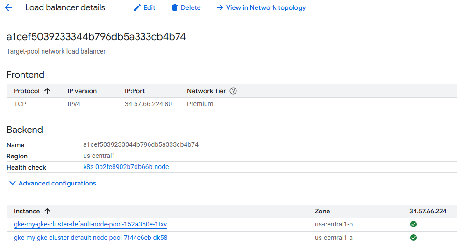The width and height of the screenshot is (457, 246).
Task: Select the 34.57.66.224:80 cell
Action: click(148, 104)
